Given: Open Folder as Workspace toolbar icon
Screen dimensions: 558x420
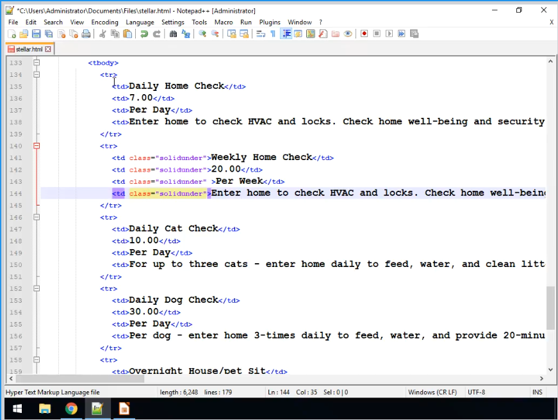Looking at the screenshot, I should click(x=336, y=34).
